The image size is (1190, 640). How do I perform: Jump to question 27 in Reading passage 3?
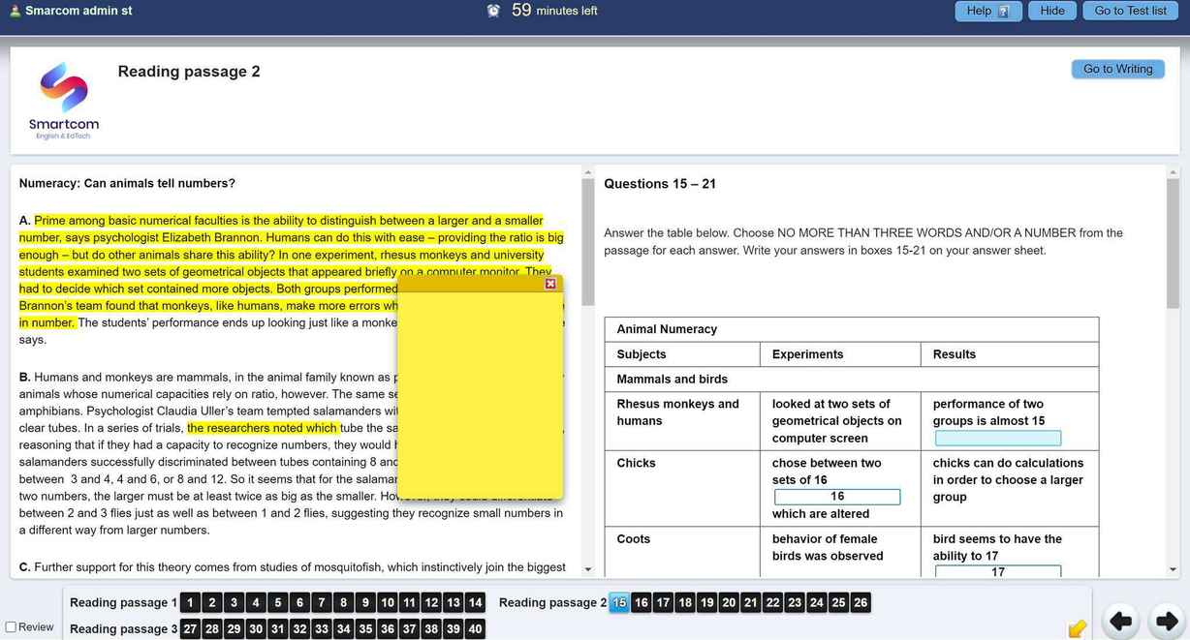tap(190, 628)
